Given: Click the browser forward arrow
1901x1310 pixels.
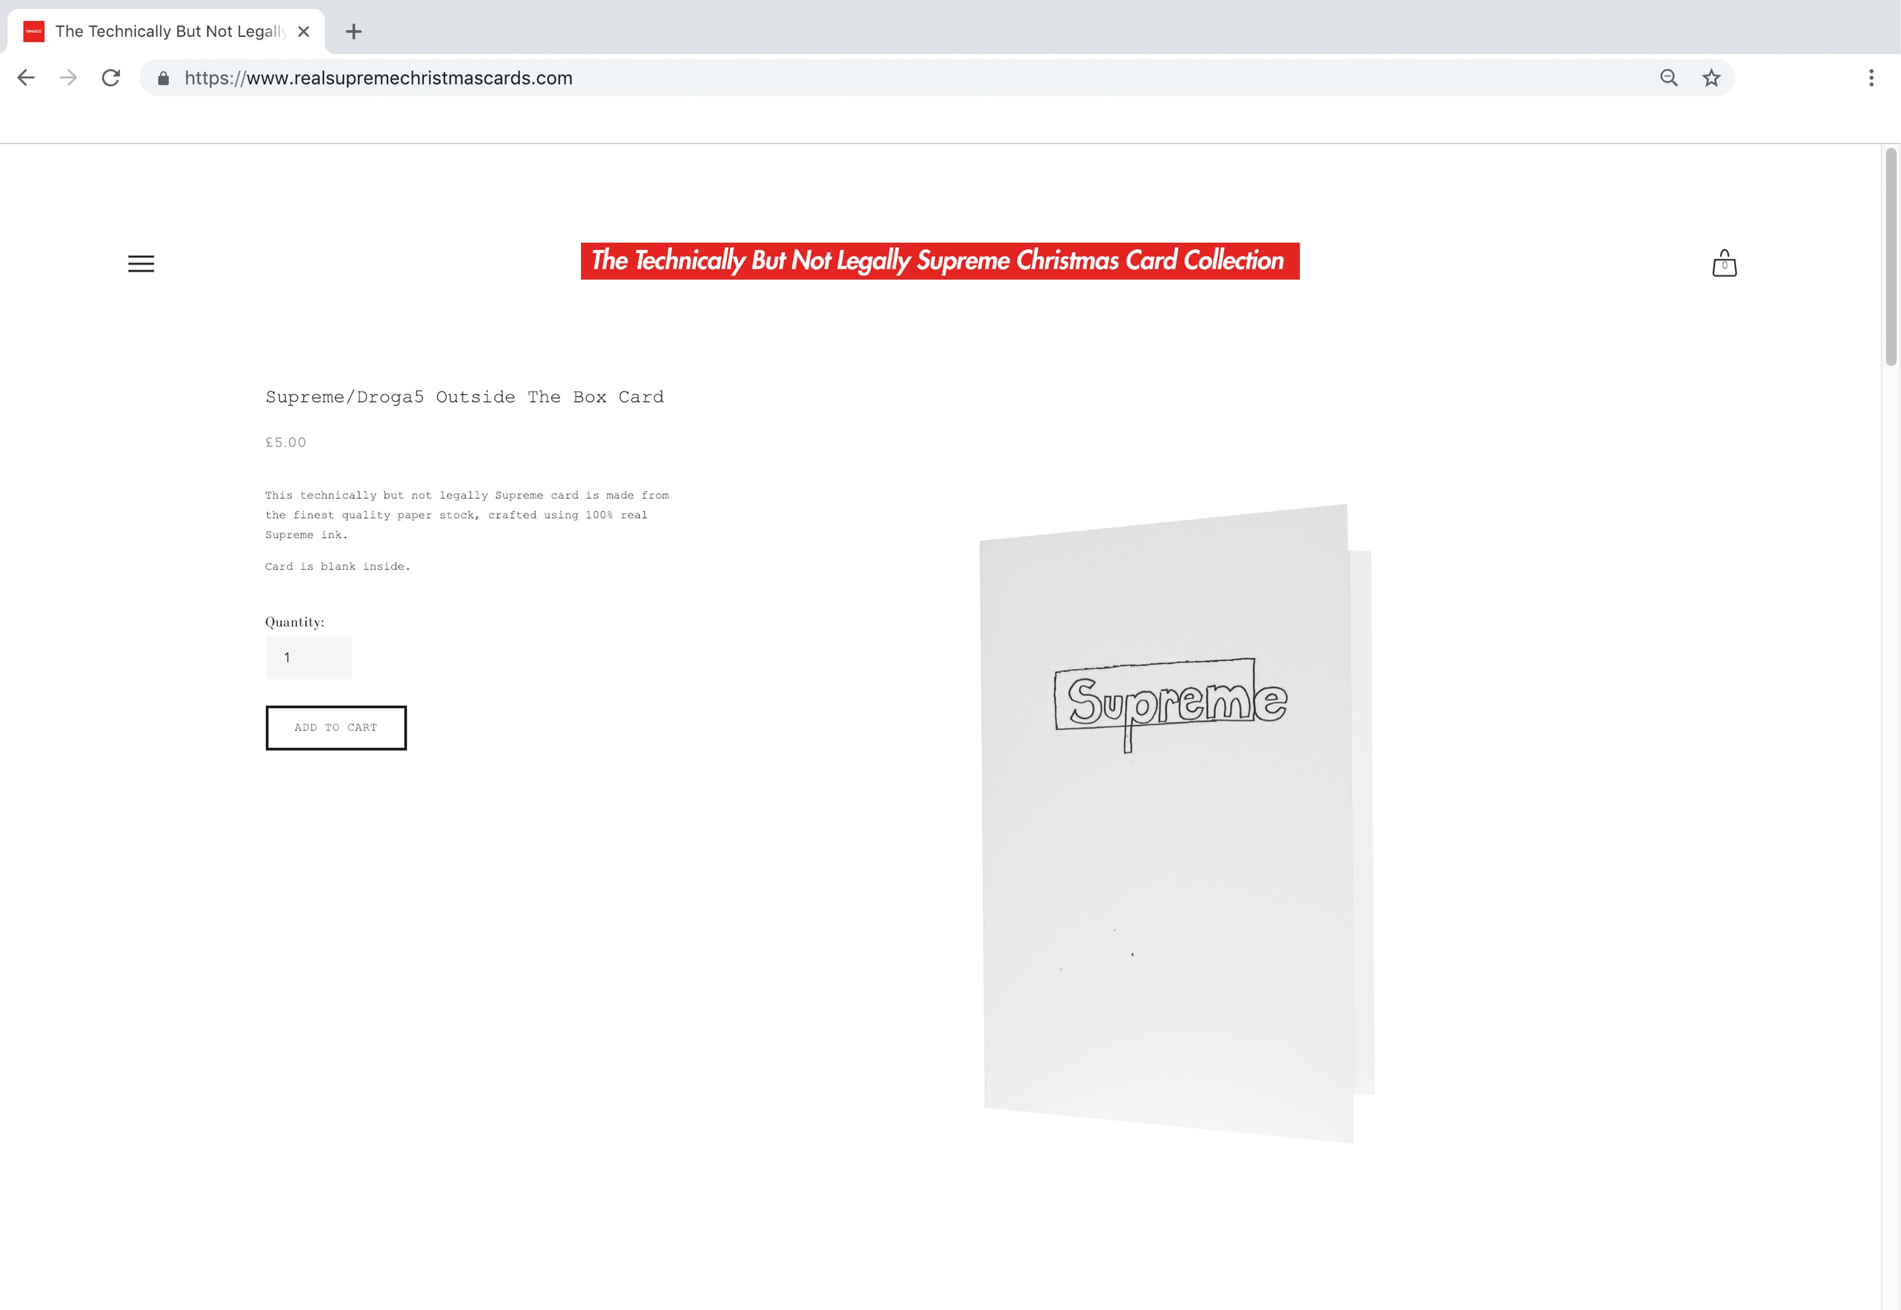Looking at the screenshot, I should (x=69, y=78).
